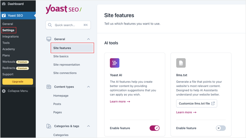Click Premium badge next to Workouts

click(22, 62)
